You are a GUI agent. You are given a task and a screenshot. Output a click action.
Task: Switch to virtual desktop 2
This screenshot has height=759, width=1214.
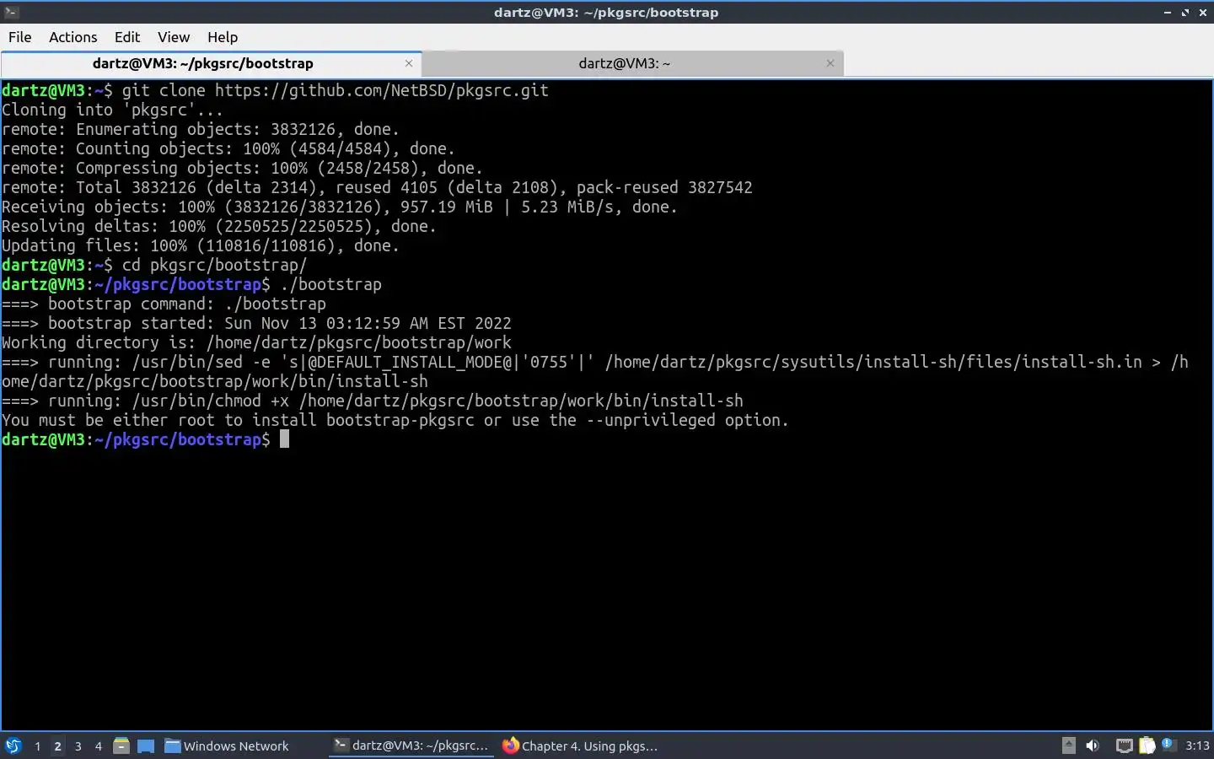point(57,746)
